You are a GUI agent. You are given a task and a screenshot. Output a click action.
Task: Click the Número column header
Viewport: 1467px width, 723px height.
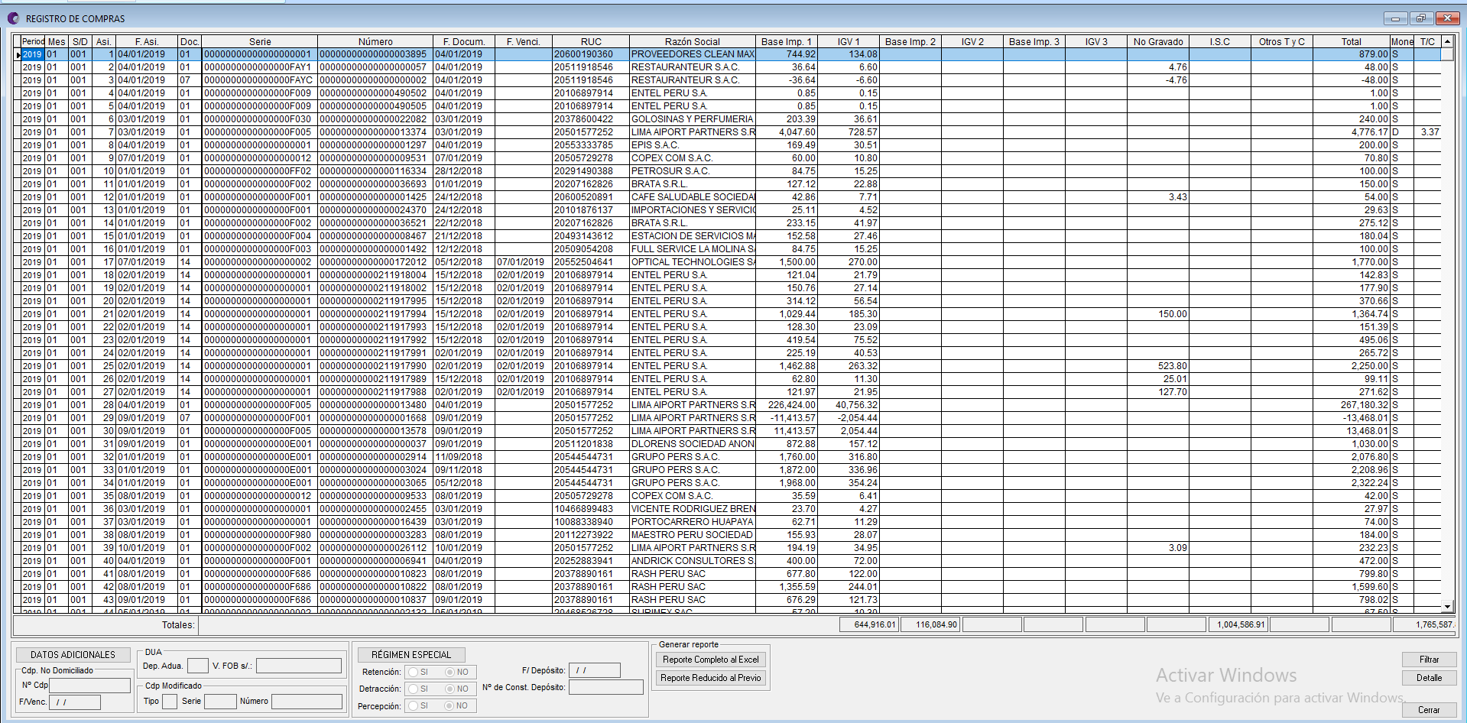pos(375,42)
